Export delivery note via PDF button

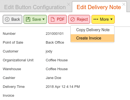57,19
